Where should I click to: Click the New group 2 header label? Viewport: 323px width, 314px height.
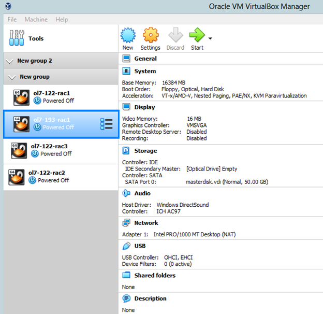coord(35,61)
